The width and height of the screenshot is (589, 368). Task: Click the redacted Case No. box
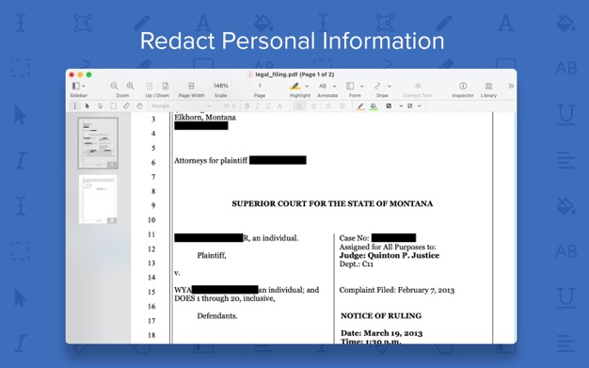tap(393, 237)
